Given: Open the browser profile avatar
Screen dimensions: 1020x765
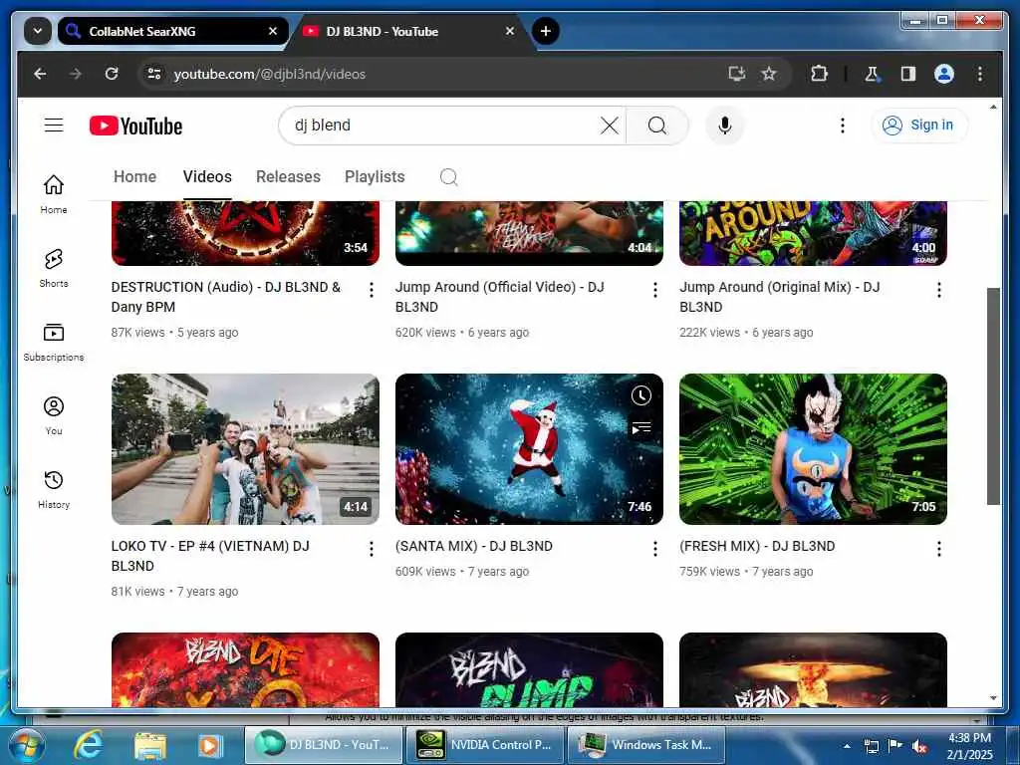Looking at the screenshot, I should click(x=944, y=74).
